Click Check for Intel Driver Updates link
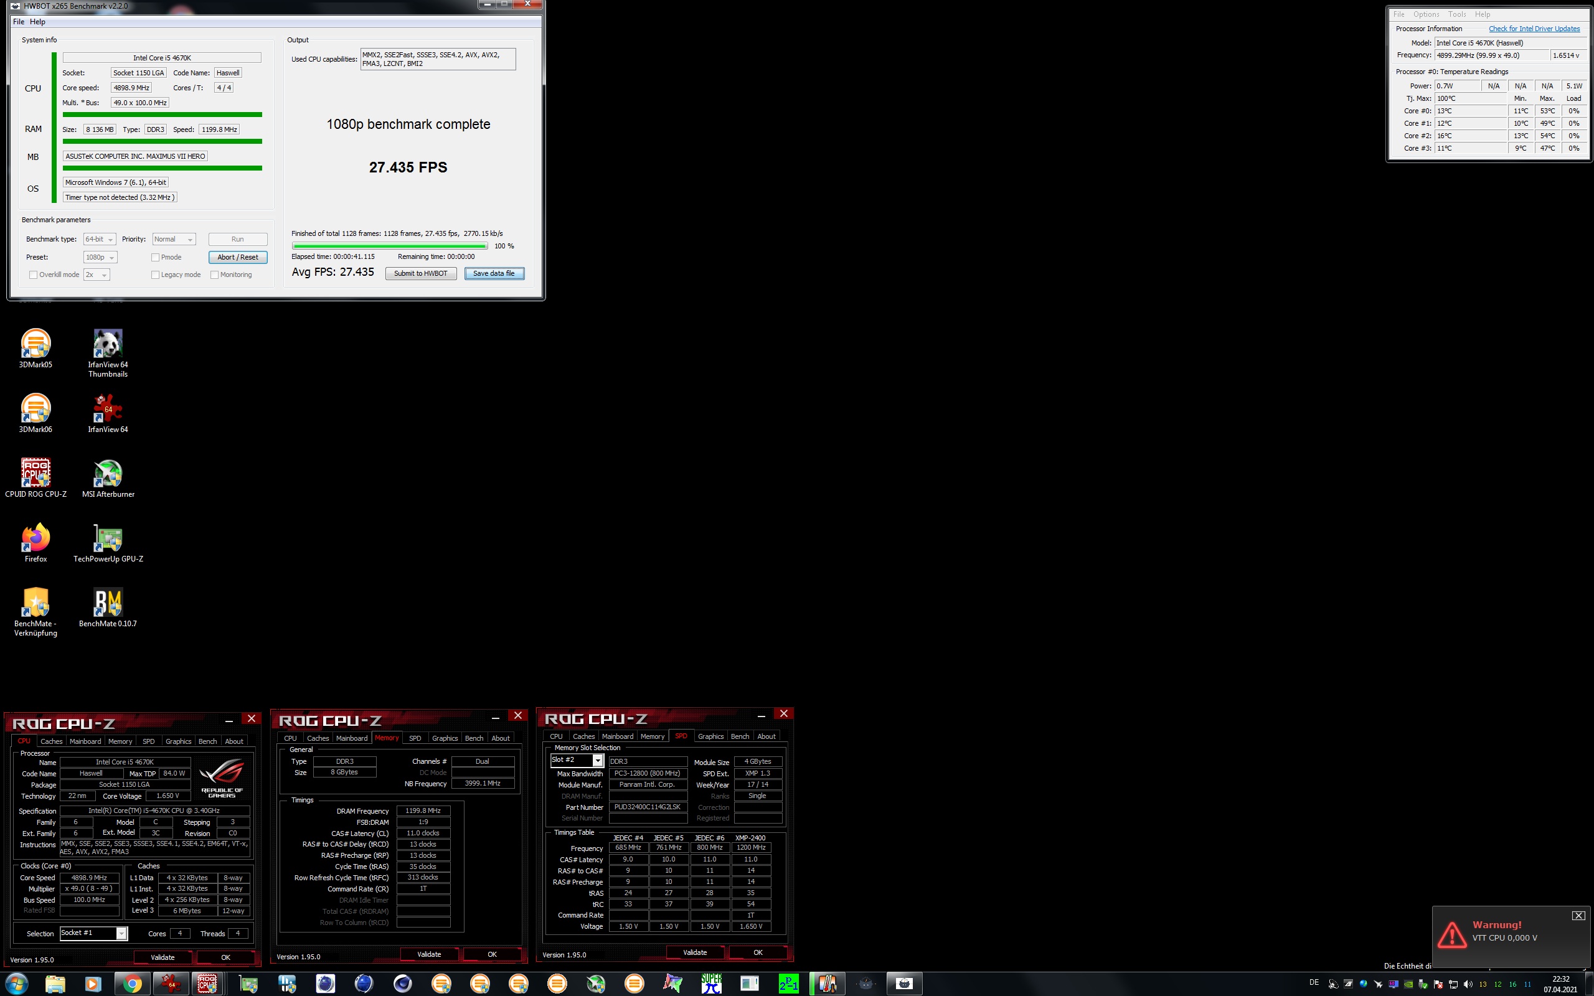 point(1534,29)
